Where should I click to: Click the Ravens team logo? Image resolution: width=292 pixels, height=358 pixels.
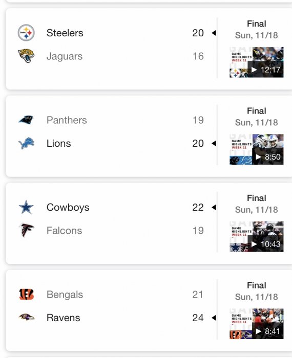27,318
